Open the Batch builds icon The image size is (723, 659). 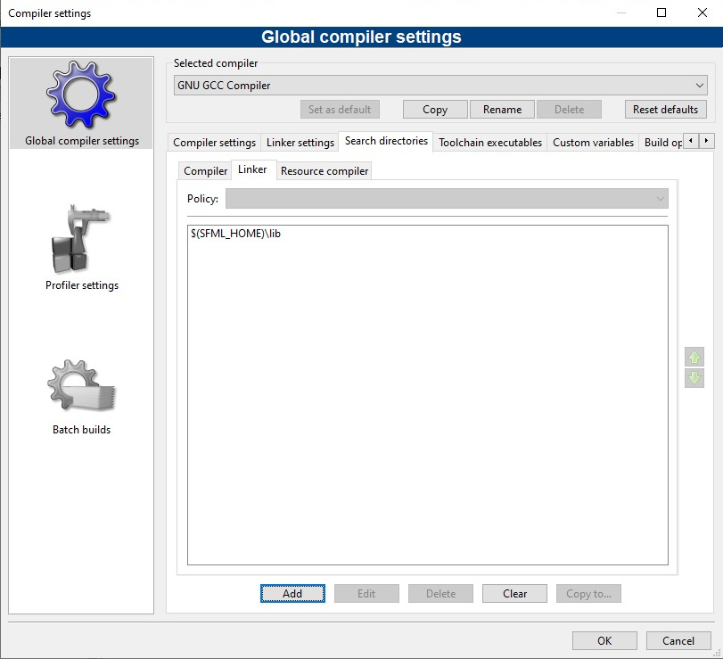click(x=81, y=386)
